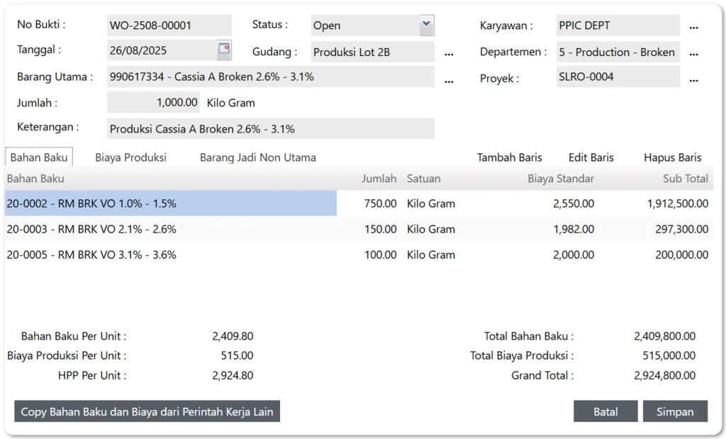Go to Barang Jadi Non Utama tab

coord(257,157)
